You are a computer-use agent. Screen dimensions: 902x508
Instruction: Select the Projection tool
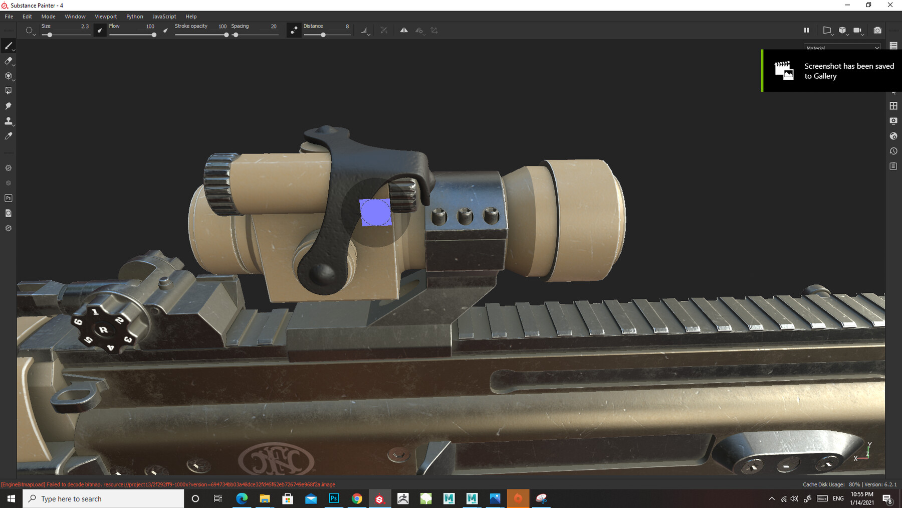click(8, 76)
